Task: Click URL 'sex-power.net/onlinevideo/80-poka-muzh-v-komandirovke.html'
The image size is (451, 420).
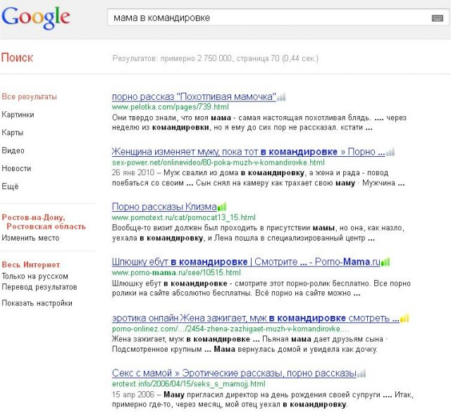Action: point(218,163)
